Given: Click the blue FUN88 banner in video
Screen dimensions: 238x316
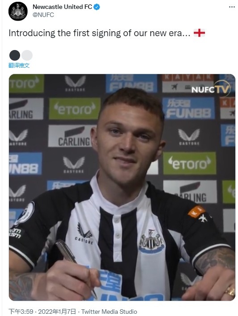Looking at the screenshot, I should 188,108.
